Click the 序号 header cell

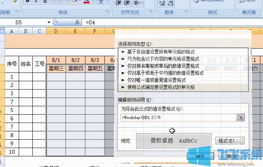pos(12,64)
